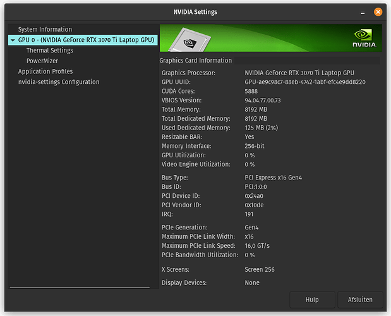Click the CUDA Cores value 5888
391x316 pixels.
pyautogui.click(x=251, y=91)
